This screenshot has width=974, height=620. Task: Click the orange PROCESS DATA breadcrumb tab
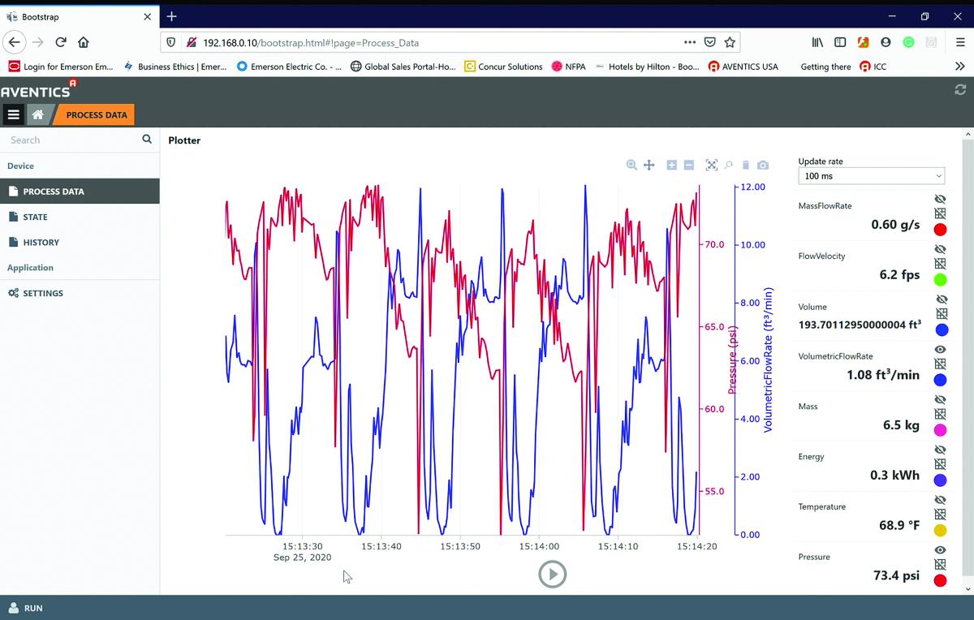(x=96, y=115)
